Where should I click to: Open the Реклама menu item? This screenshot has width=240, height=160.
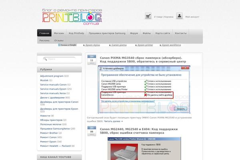tap(44, 40)
